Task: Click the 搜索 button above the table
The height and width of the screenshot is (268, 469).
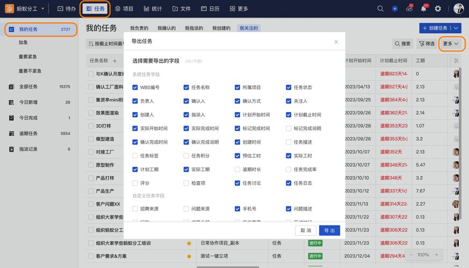Action: [402, 44]
